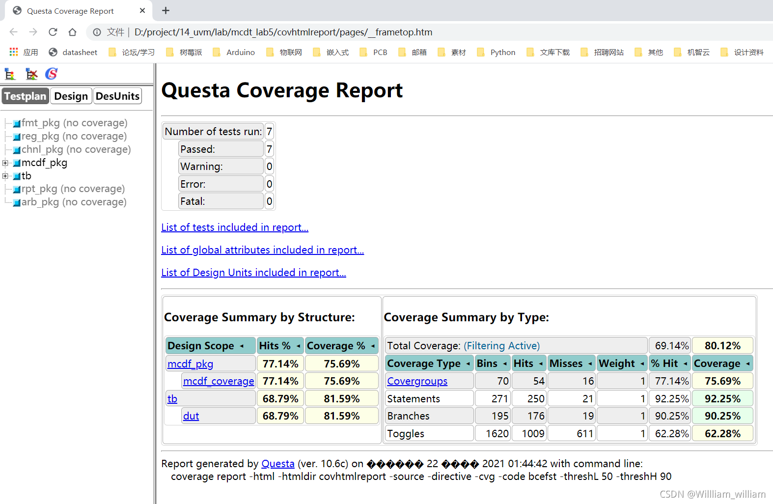The height and width of the screenshot is (504, 773).
Task: Sort by % Hit column arrow
Action: (685, 364)
